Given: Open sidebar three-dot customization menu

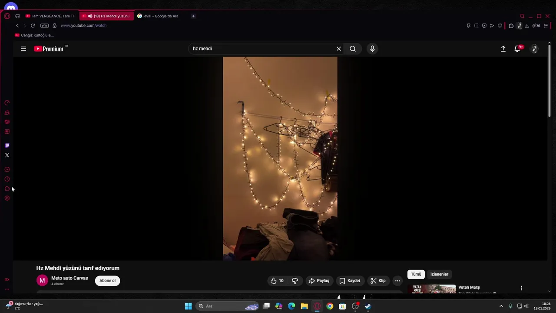Looking at the screenshot, I should [7, 289].
